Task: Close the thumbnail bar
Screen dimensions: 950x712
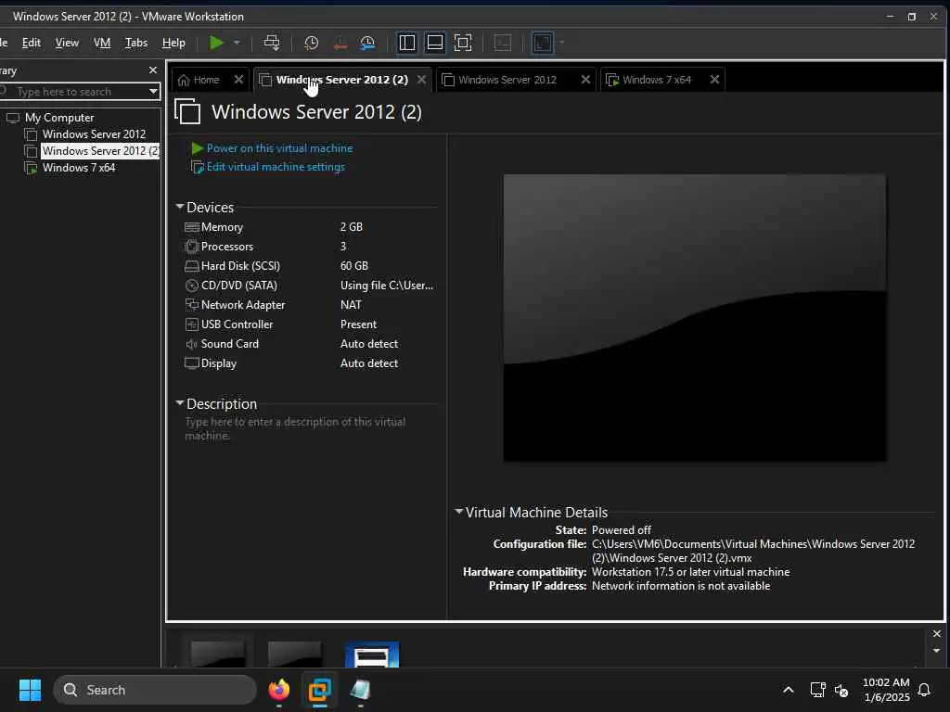Action: pos(937,633)
